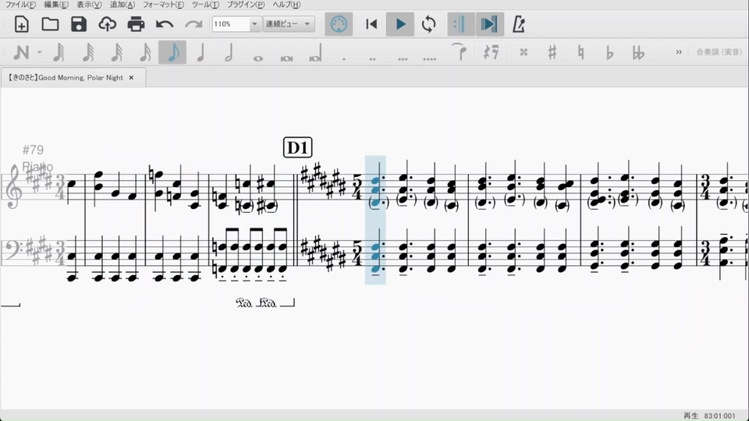Click the #79 measure number text
The image size is (749, 421).
(x=33, y=150)
